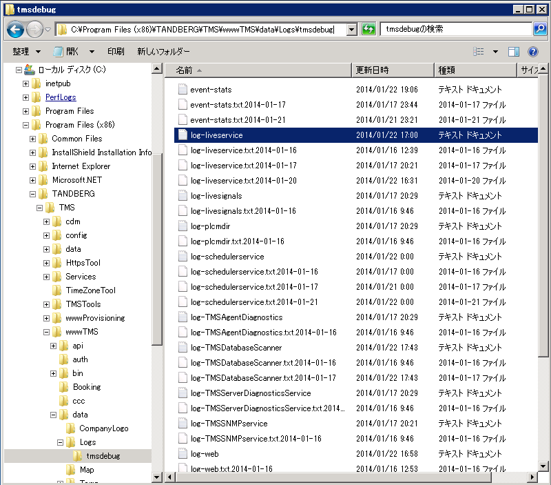Select the HttpsTool folder in tree

pos(83,263)
